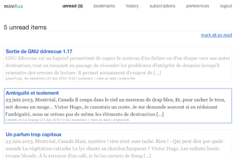Click the logout link
Screen dimensions: 238x158
pyautogui.click(x=226, y=6)
